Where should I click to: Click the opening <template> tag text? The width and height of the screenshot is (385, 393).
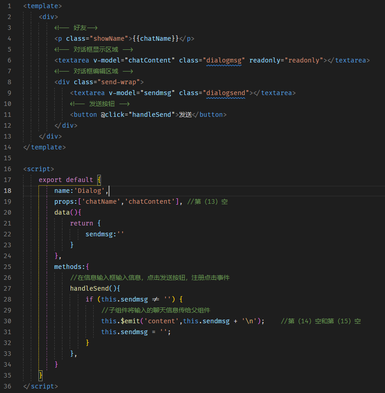click(43, 6)
